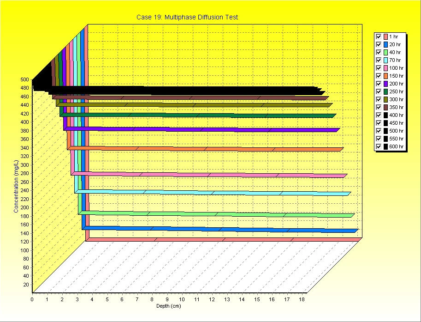
Task: Click the 240 label on concentration axis
Action: point(24,190)
